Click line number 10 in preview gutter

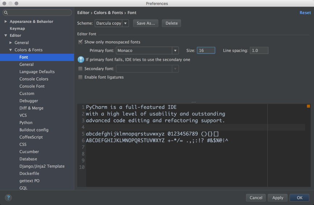[x=82, y=167]
